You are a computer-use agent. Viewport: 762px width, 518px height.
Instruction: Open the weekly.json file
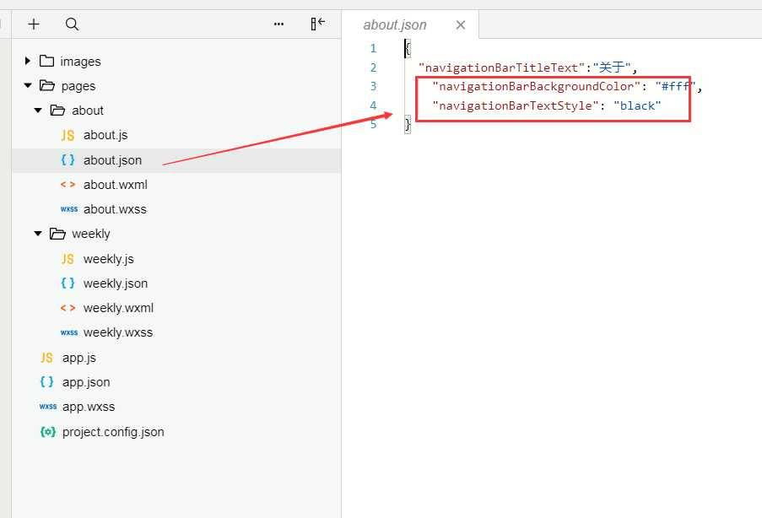tap(116, 283)
